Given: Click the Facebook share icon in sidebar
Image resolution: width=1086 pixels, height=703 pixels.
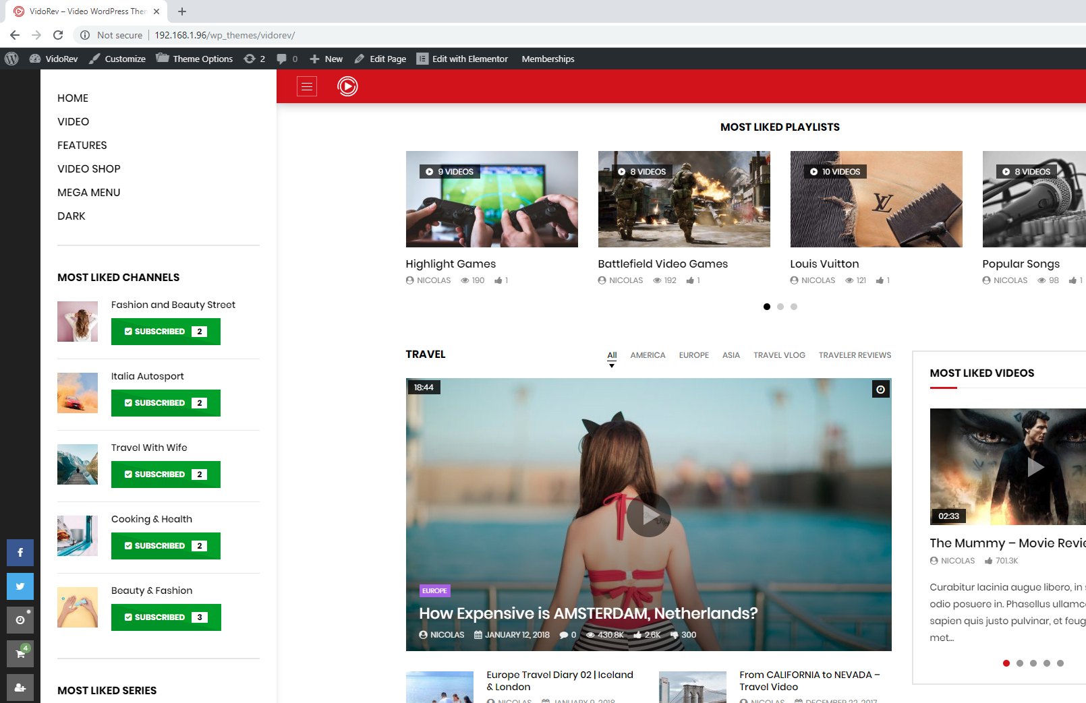Looking at the screenshot, I should click(x=20, y=553).
